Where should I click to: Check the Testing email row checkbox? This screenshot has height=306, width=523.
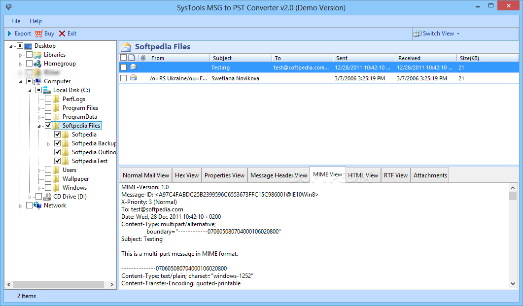click(x=123, y=68)
